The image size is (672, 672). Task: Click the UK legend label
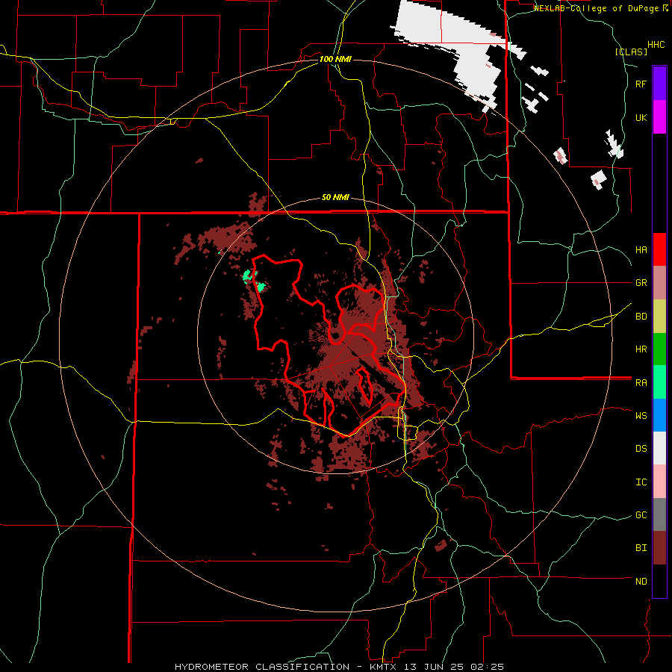pos(641,118)
